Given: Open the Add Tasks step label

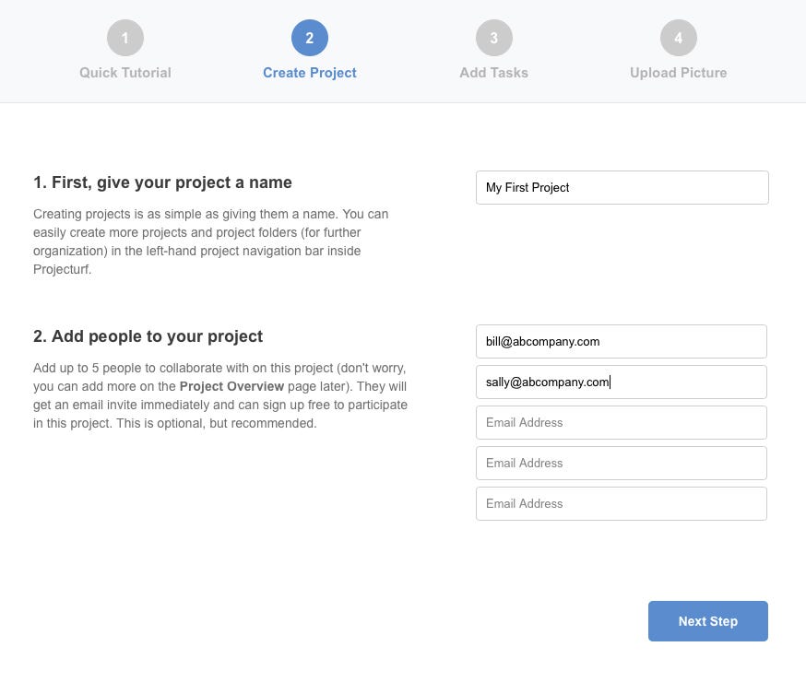Looking at the screenshot, I should 494,73.
